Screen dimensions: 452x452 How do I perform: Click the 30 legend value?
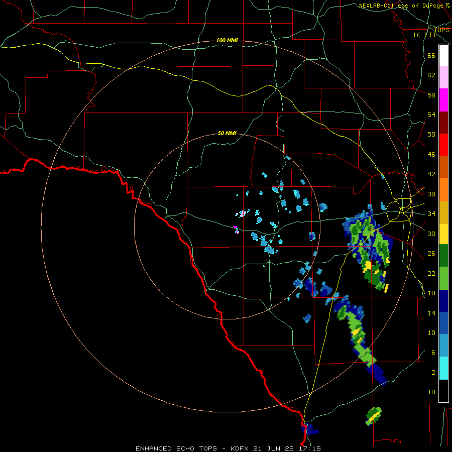click(431, 234)
